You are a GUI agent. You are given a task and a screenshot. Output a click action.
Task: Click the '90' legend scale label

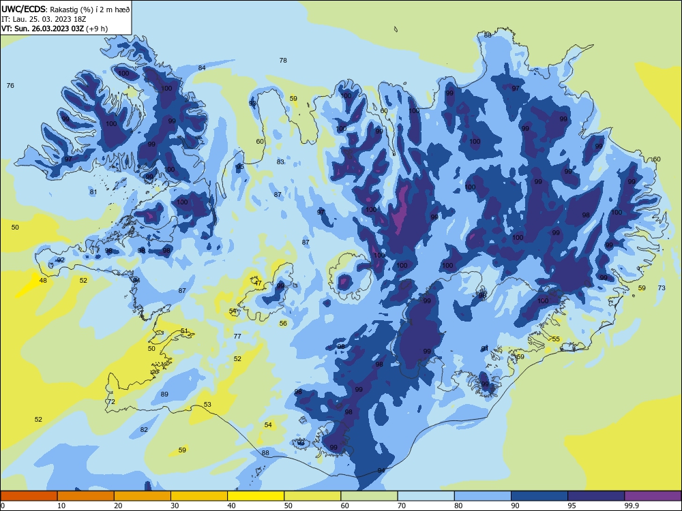pos(515,506)
